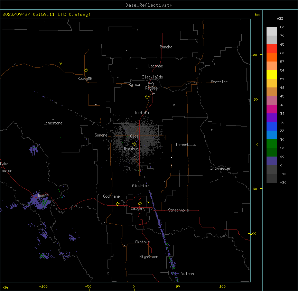Select the blue 33–36 dBZ legend swatch
Image resolution: width=298 pixels, height=291 pixels.
[x=272, y=126]
